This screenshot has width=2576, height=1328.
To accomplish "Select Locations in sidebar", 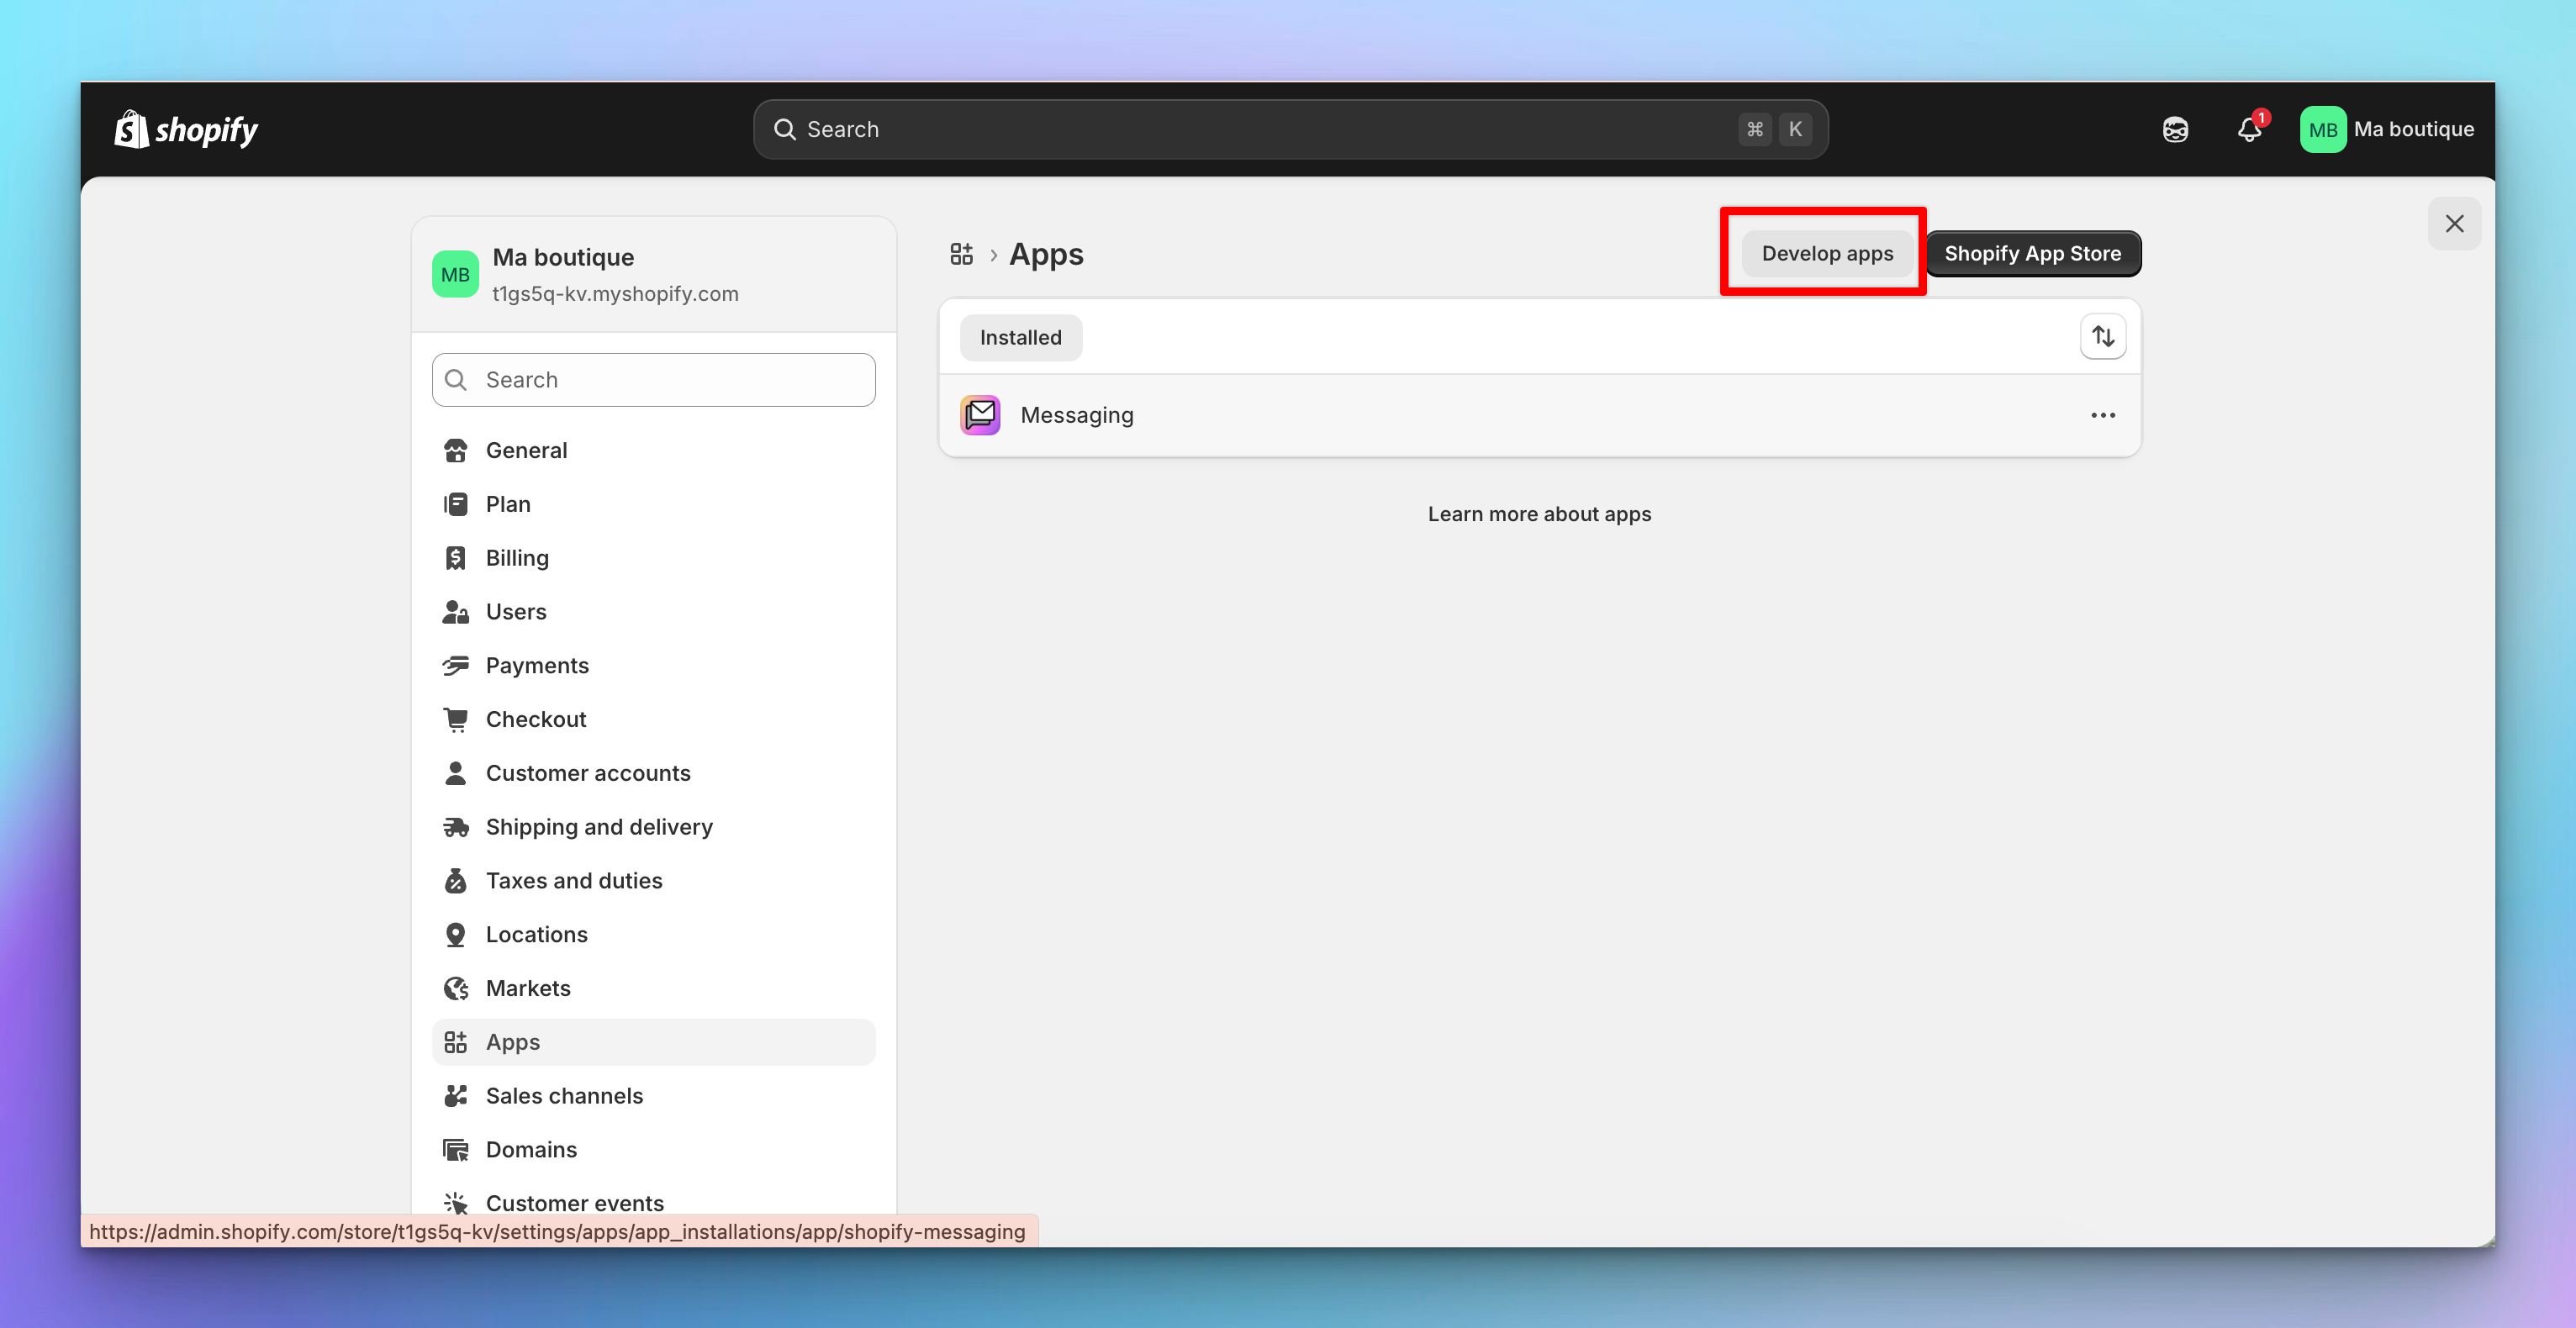I will 654,935.
